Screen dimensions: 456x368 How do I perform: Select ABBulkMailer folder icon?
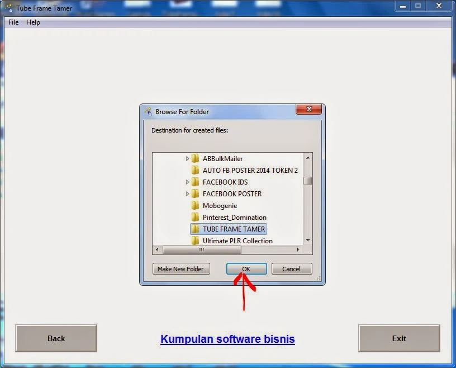pos(196,158)
